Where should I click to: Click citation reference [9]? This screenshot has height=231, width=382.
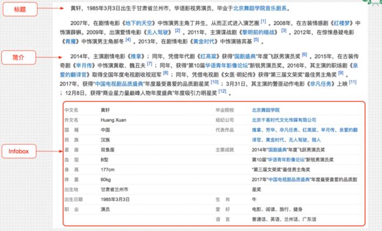click(x=341, y=73)
